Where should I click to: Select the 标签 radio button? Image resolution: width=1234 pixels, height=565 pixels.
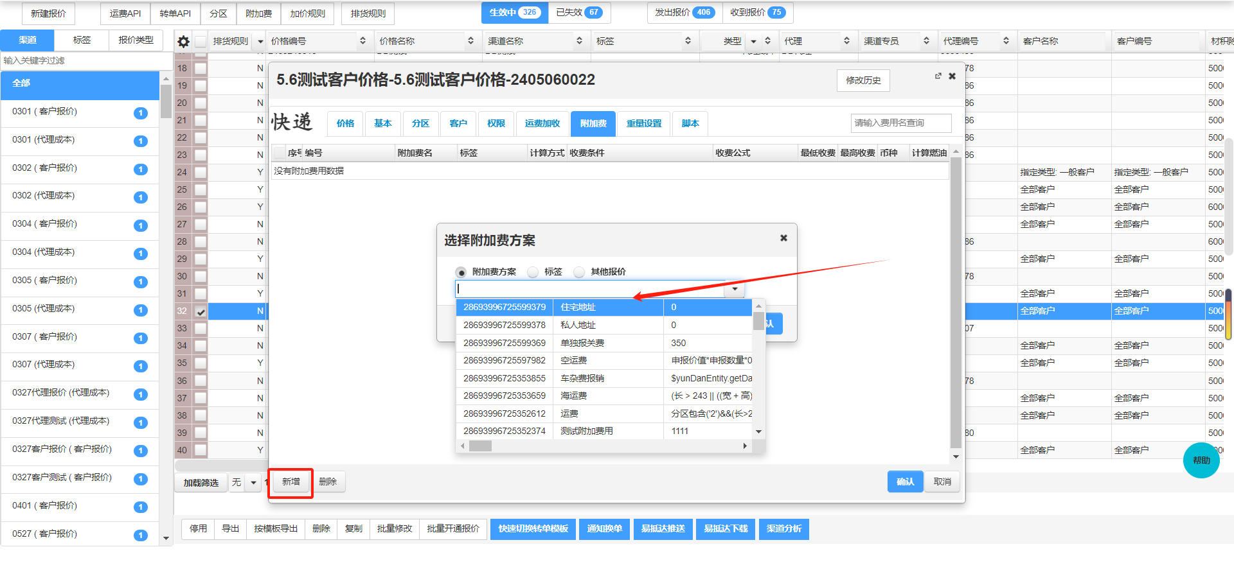(533, 272)
